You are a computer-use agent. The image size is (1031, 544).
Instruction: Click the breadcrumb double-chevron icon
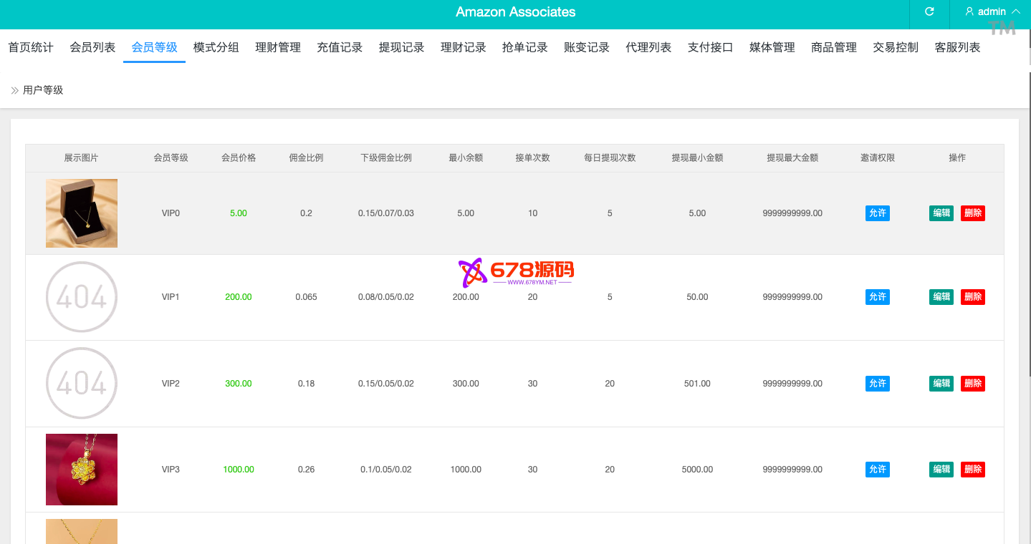[x=14, y=90]
